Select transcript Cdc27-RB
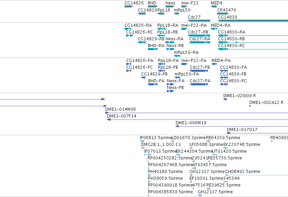The image size is (288, 197). point(199,36)
